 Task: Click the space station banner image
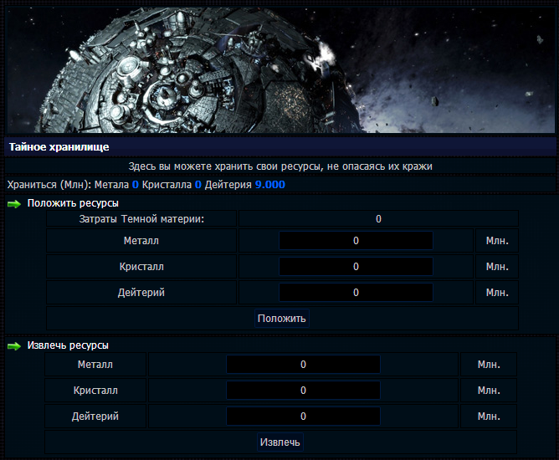(x=279, y=67)
